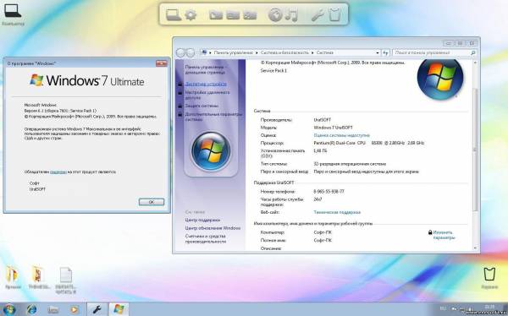Close the About Windows dialog

pyautogui.click(x=161, y=63)
